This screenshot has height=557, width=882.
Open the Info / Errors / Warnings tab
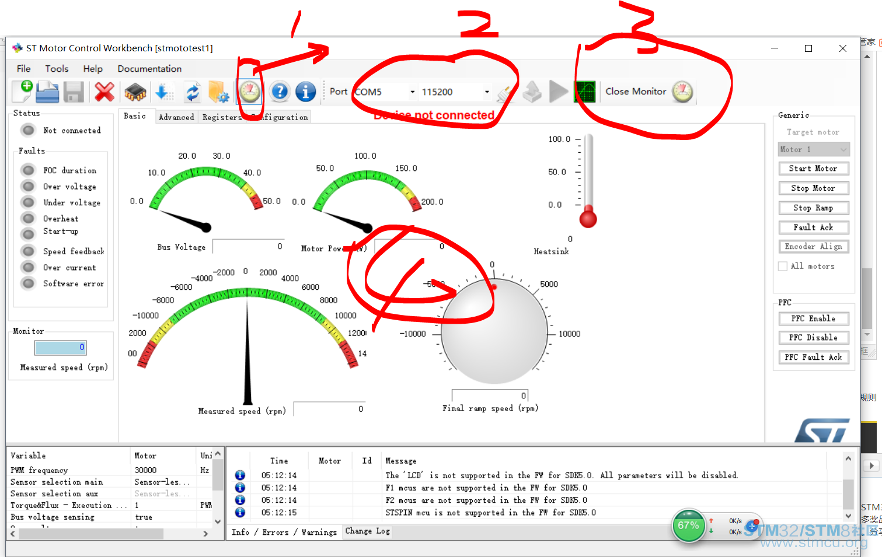(x=284, y=532)
